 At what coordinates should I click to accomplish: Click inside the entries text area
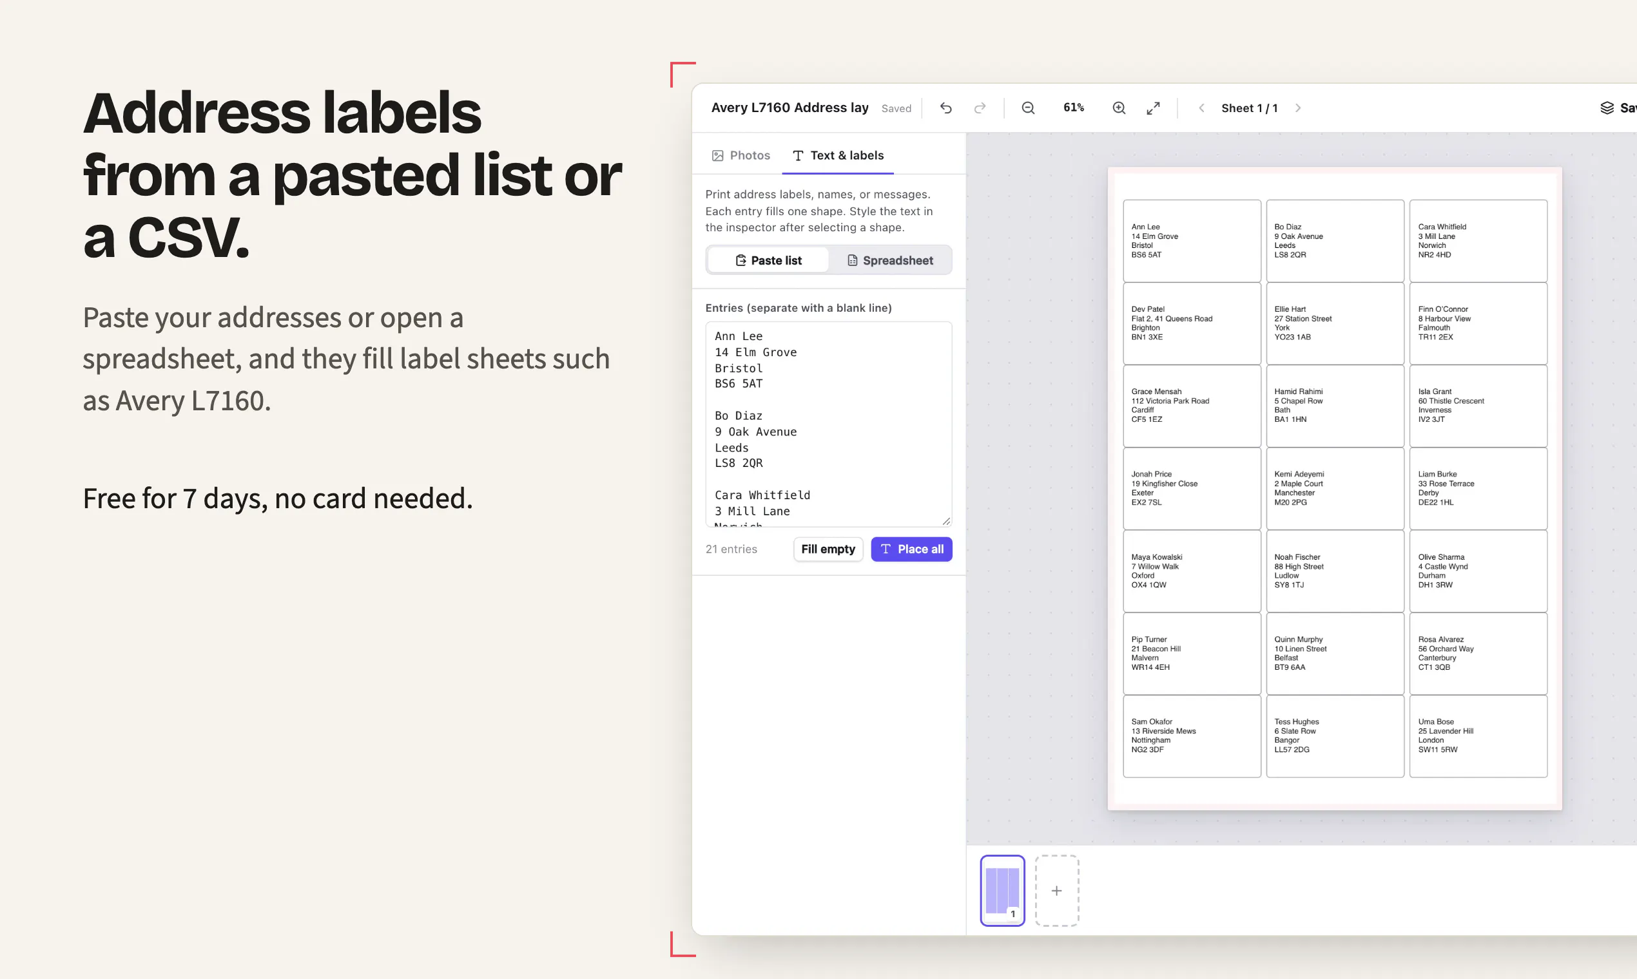tap(828, 424)
